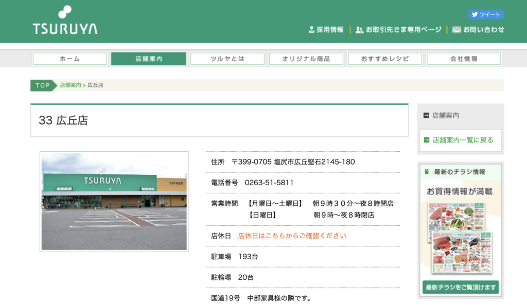Click the ツイート button

click(486, 14)
